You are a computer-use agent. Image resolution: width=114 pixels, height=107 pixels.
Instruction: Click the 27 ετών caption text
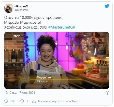[x=42, y=81]
